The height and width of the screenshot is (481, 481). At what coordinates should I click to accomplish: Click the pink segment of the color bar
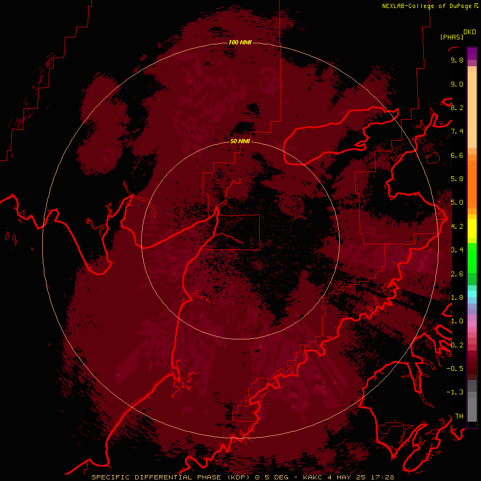click(x=472, y=324)
